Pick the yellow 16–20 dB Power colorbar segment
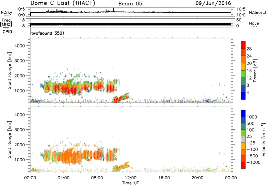 243,67
